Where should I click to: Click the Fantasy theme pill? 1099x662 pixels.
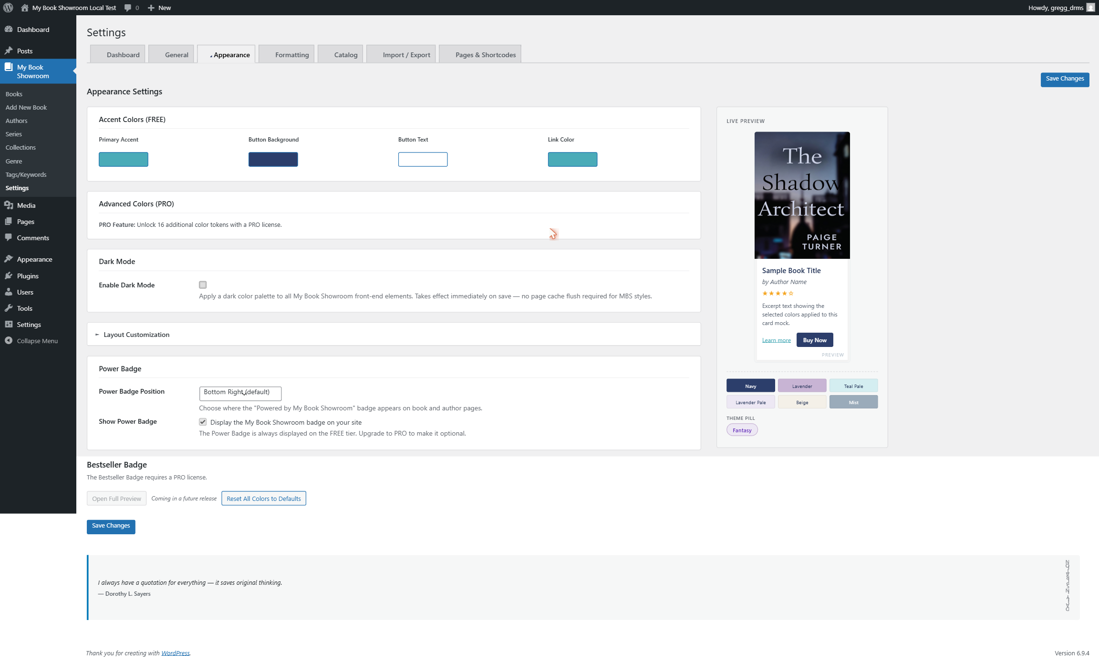tap(742, 430)
